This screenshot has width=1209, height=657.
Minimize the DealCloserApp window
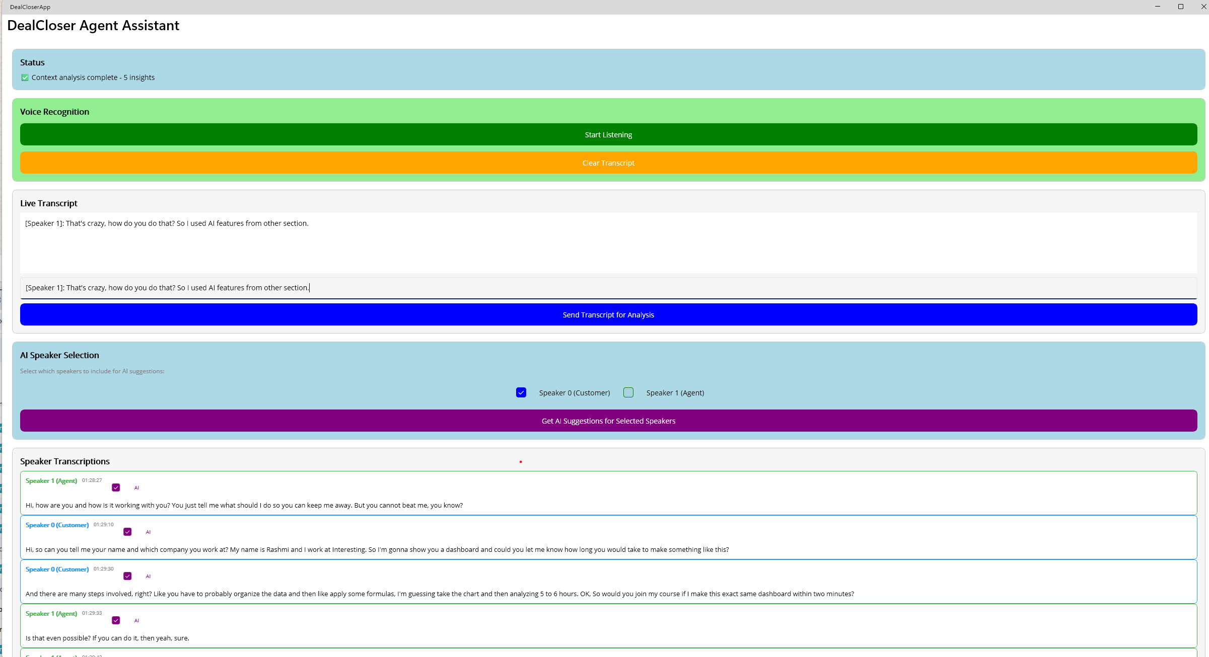coord(1158,7)
